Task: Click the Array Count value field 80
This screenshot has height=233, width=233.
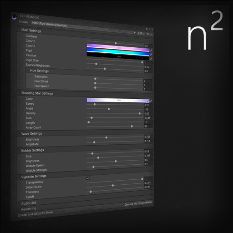Action: [148, 126]
